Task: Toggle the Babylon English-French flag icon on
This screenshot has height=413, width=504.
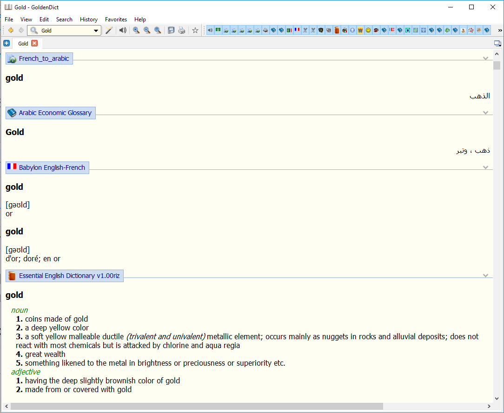Action: [x=297, y=30]
